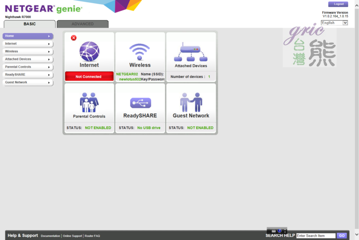Select Internet in the sidebar menu
The width and height of the screenshot is (359, 240).
28,44
